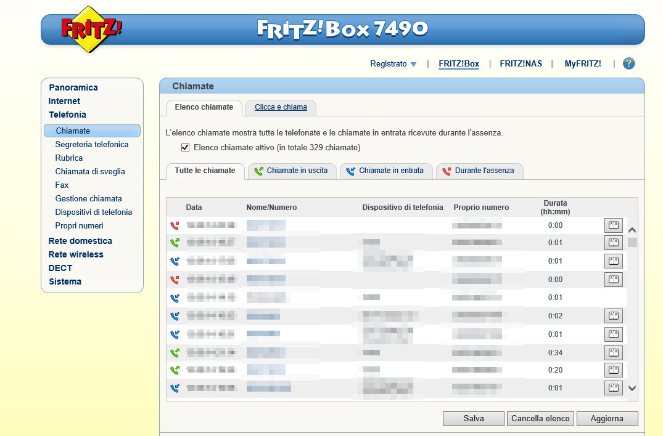
Task: Click the incoming call icon in the 0:02 row
Action: click(175, 316)
